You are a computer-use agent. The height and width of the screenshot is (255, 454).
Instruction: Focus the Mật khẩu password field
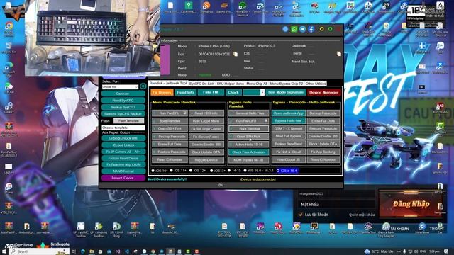[x=336, y=205]
